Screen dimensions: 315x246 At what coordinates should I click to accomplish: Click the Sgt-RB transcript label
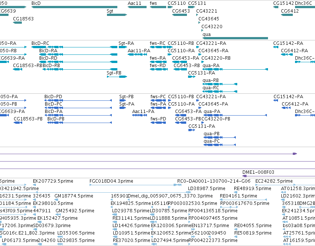tap(114, 73)
